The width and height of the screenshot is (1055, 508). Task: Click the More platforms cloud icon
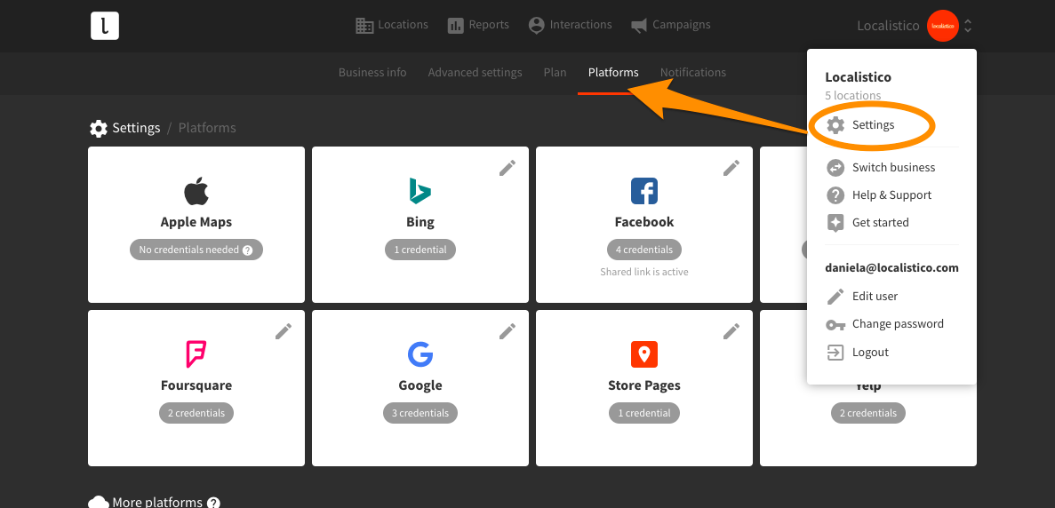point(99,503)
